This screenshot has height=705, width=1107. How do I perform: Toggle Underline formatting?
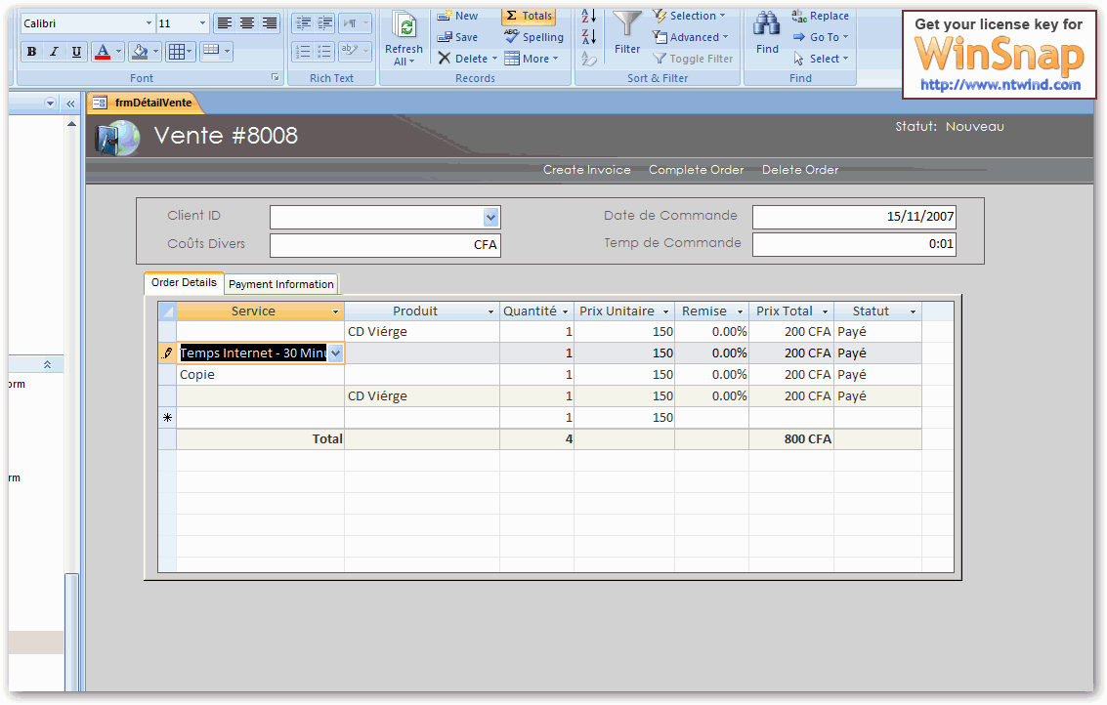click(76, 51)
